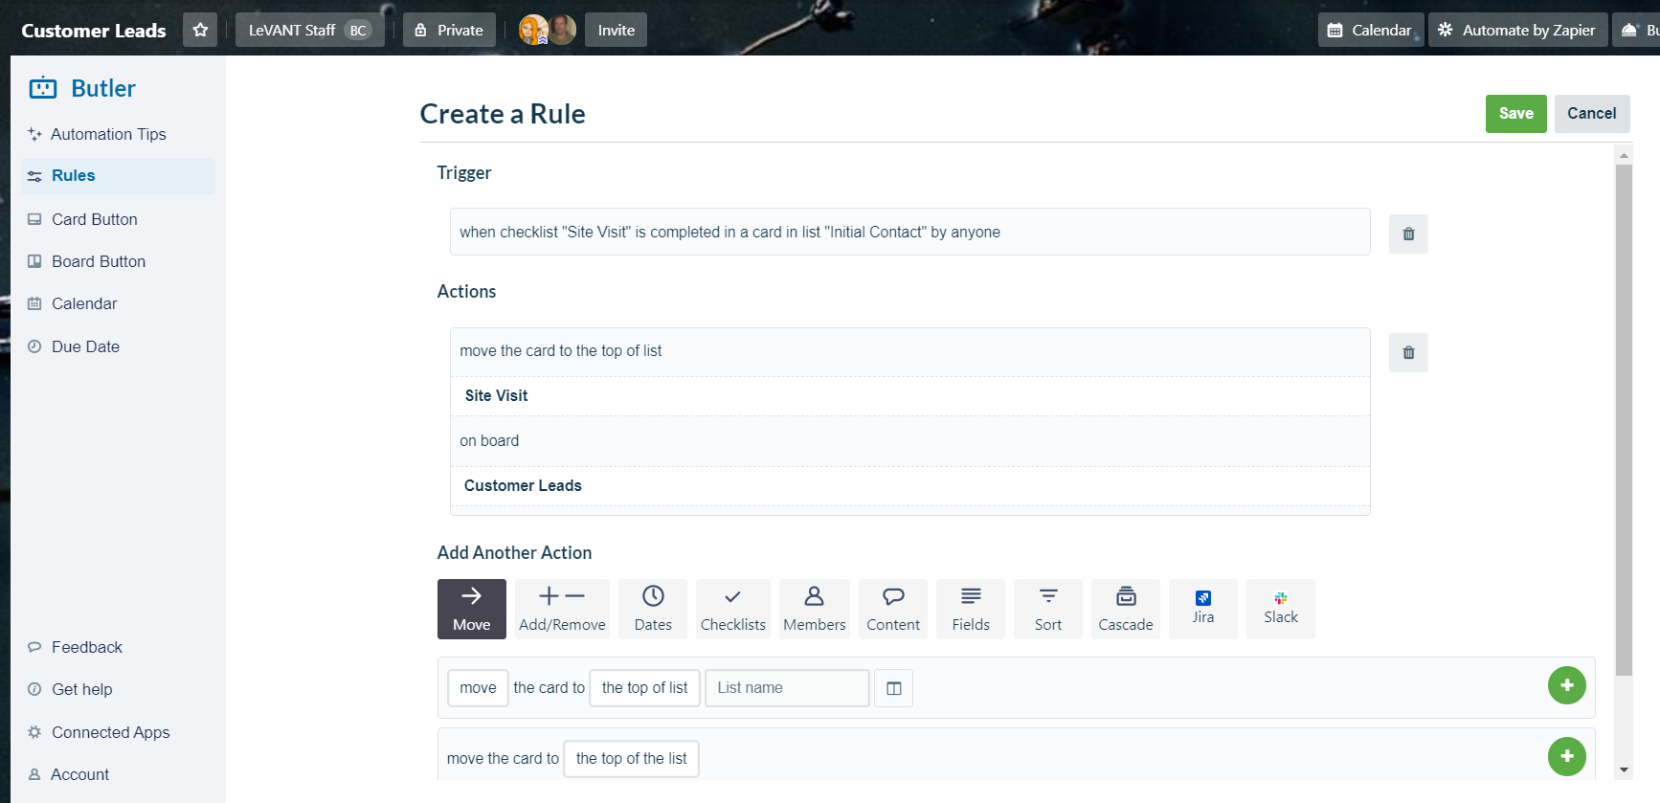The image size is (1660, 803).
Task: Delete the trigger with its trash icon
Action: pyautogui.click(x=1408, y=234)
